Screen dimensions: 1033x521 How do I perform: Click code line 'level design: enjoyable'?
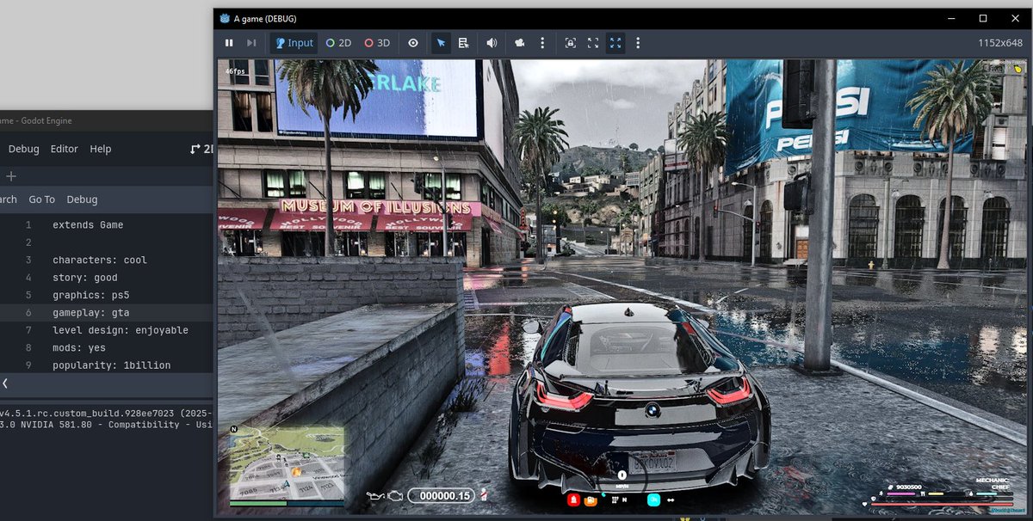pyautogui.click(x=121, y=330)
